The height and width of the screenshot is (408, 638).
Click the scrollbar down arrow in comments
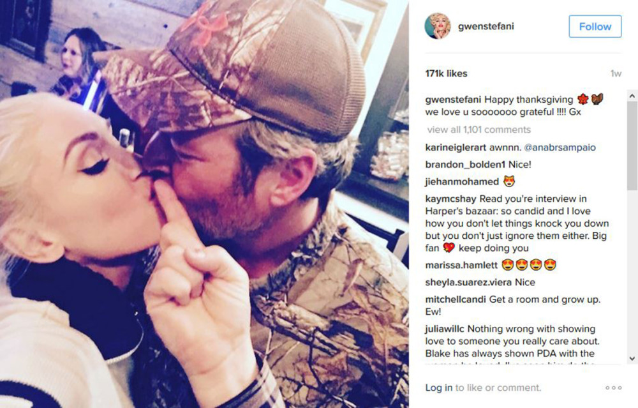coord(632,358)
